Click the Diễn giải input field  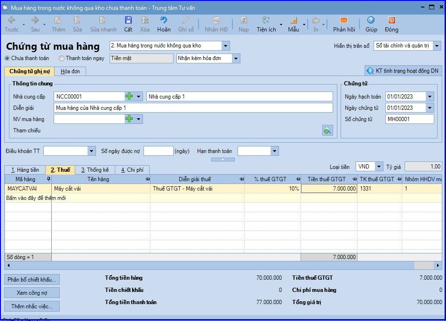(x=193, y=108)
